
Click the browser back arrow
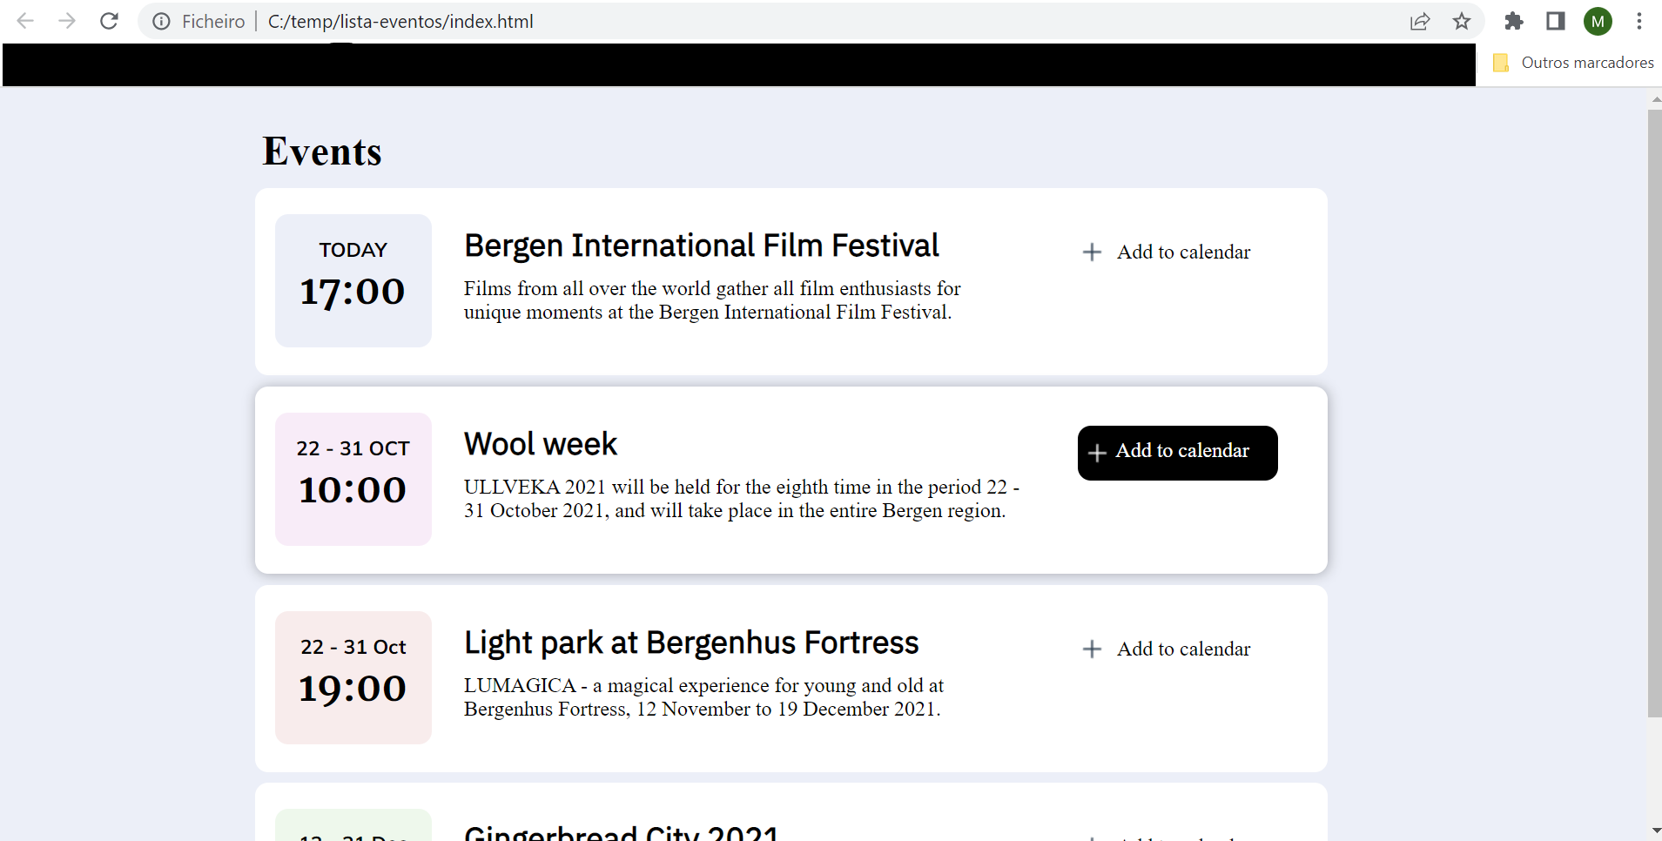[25, 21]
